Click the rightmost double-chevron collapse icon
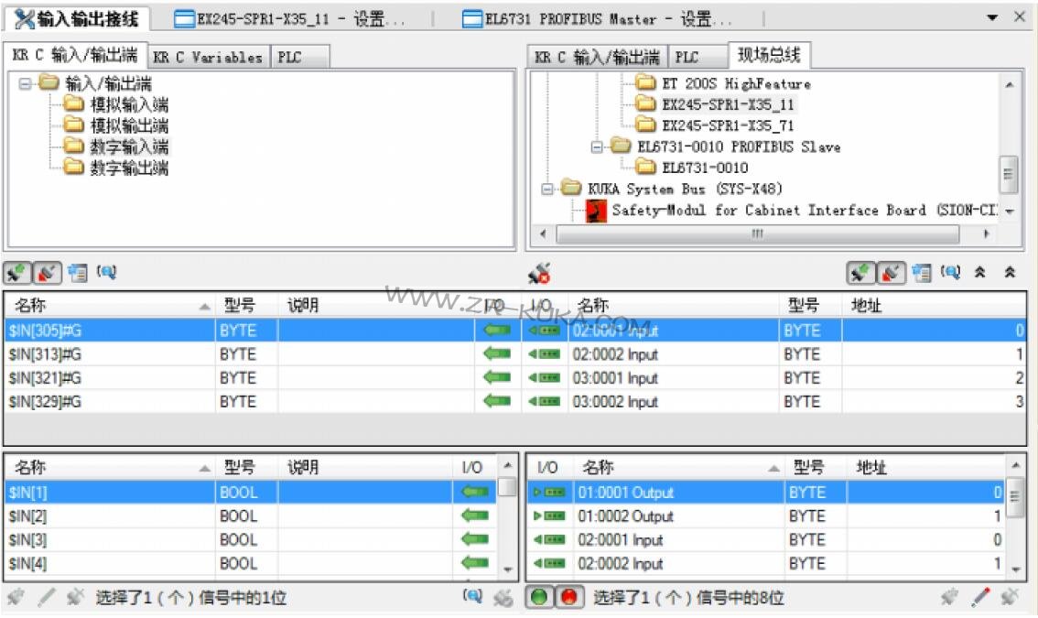The height and width of the screenshot is (618, 1038). point(1010,272)
